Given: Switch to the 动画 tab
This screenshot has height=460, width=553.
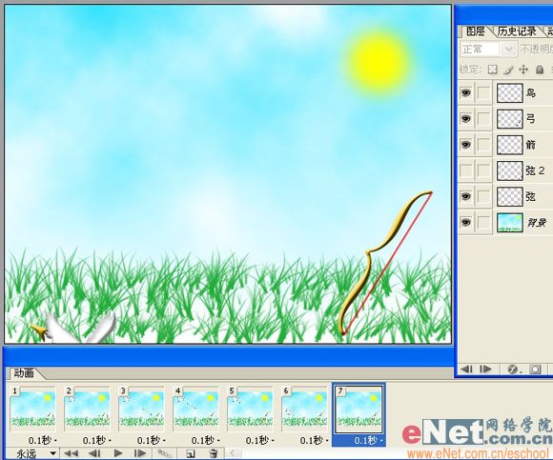Looking at the screenshot, I should click(24, 373).
